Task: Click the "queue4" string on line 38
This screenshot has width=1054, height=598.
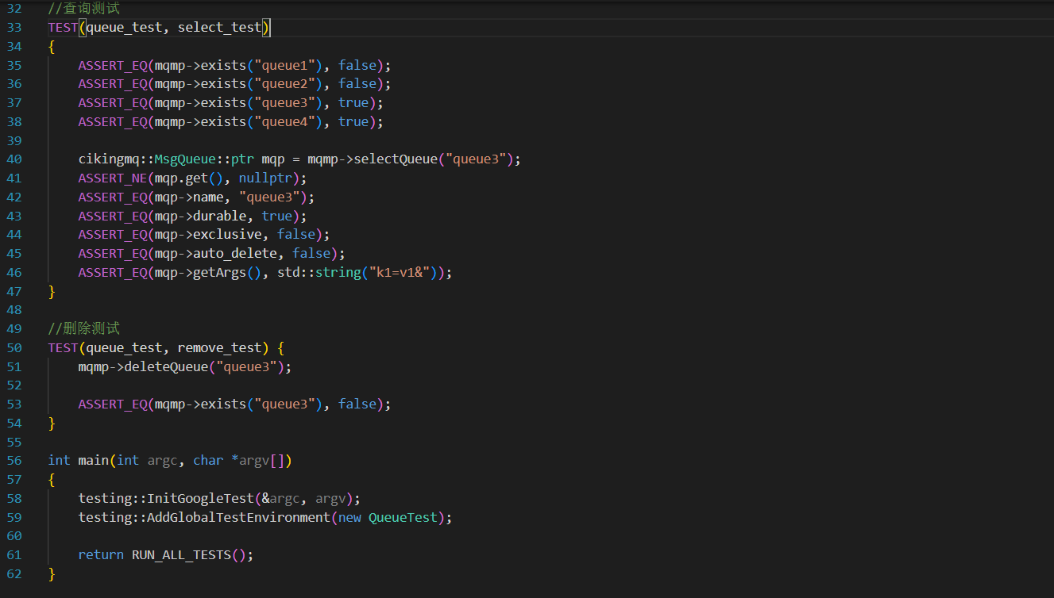Action: 284,121
